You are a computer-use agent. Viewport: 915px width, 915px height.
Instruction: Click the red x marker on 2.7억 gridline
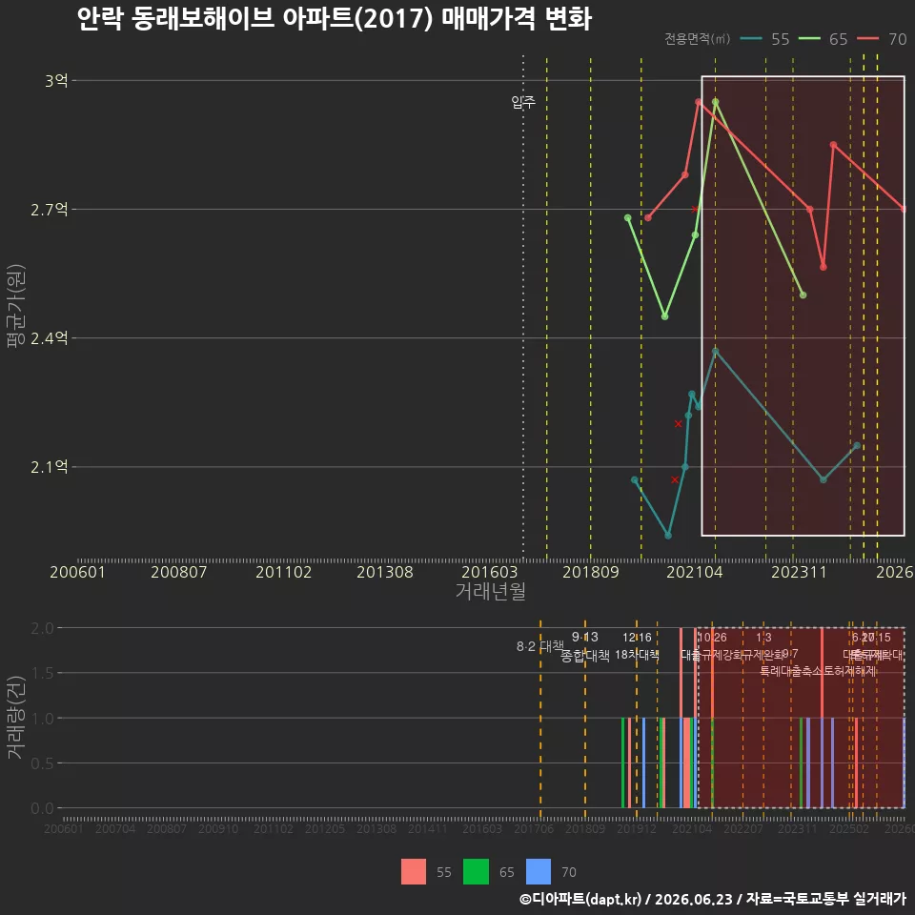[695, 209]
